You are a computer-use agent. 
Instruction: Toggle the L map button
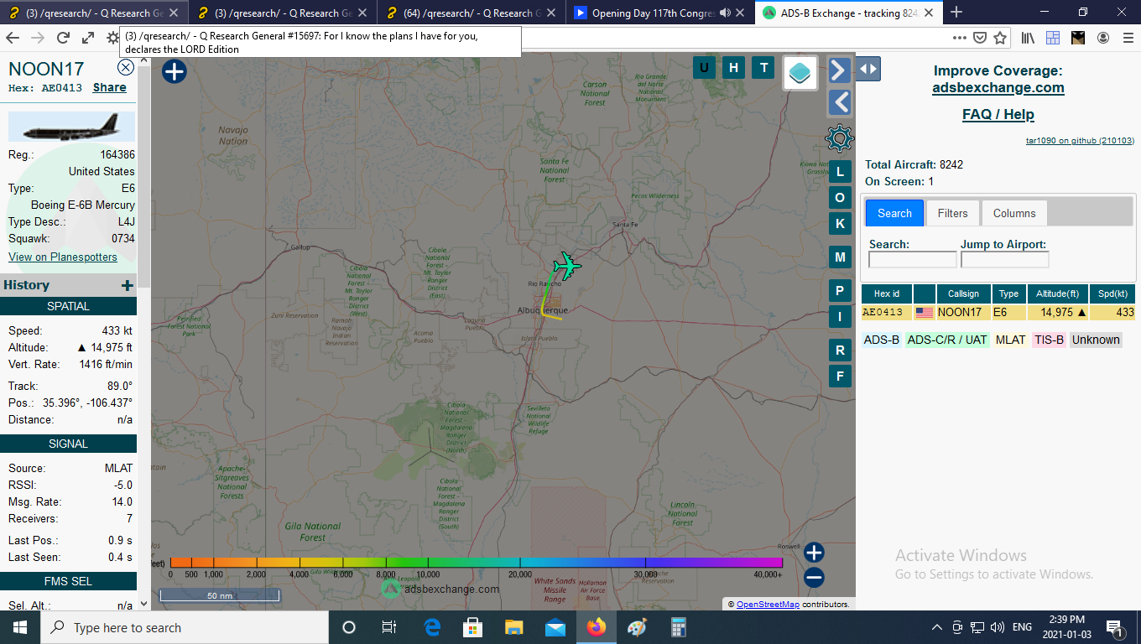840,173
